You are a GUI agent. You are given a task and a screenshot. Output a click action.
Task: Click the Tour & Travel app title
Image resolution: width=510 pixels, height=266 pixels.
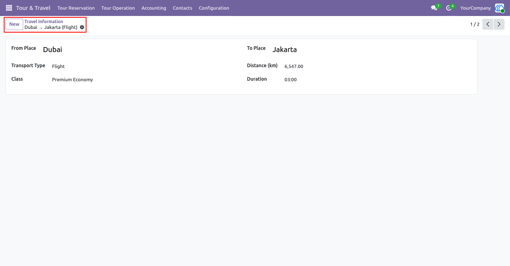click(x=33, y=8)
